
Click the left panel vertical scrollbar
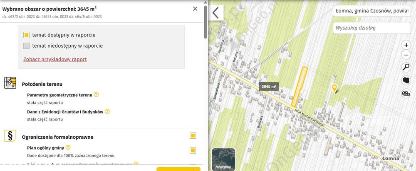click(x=206, y=22)
